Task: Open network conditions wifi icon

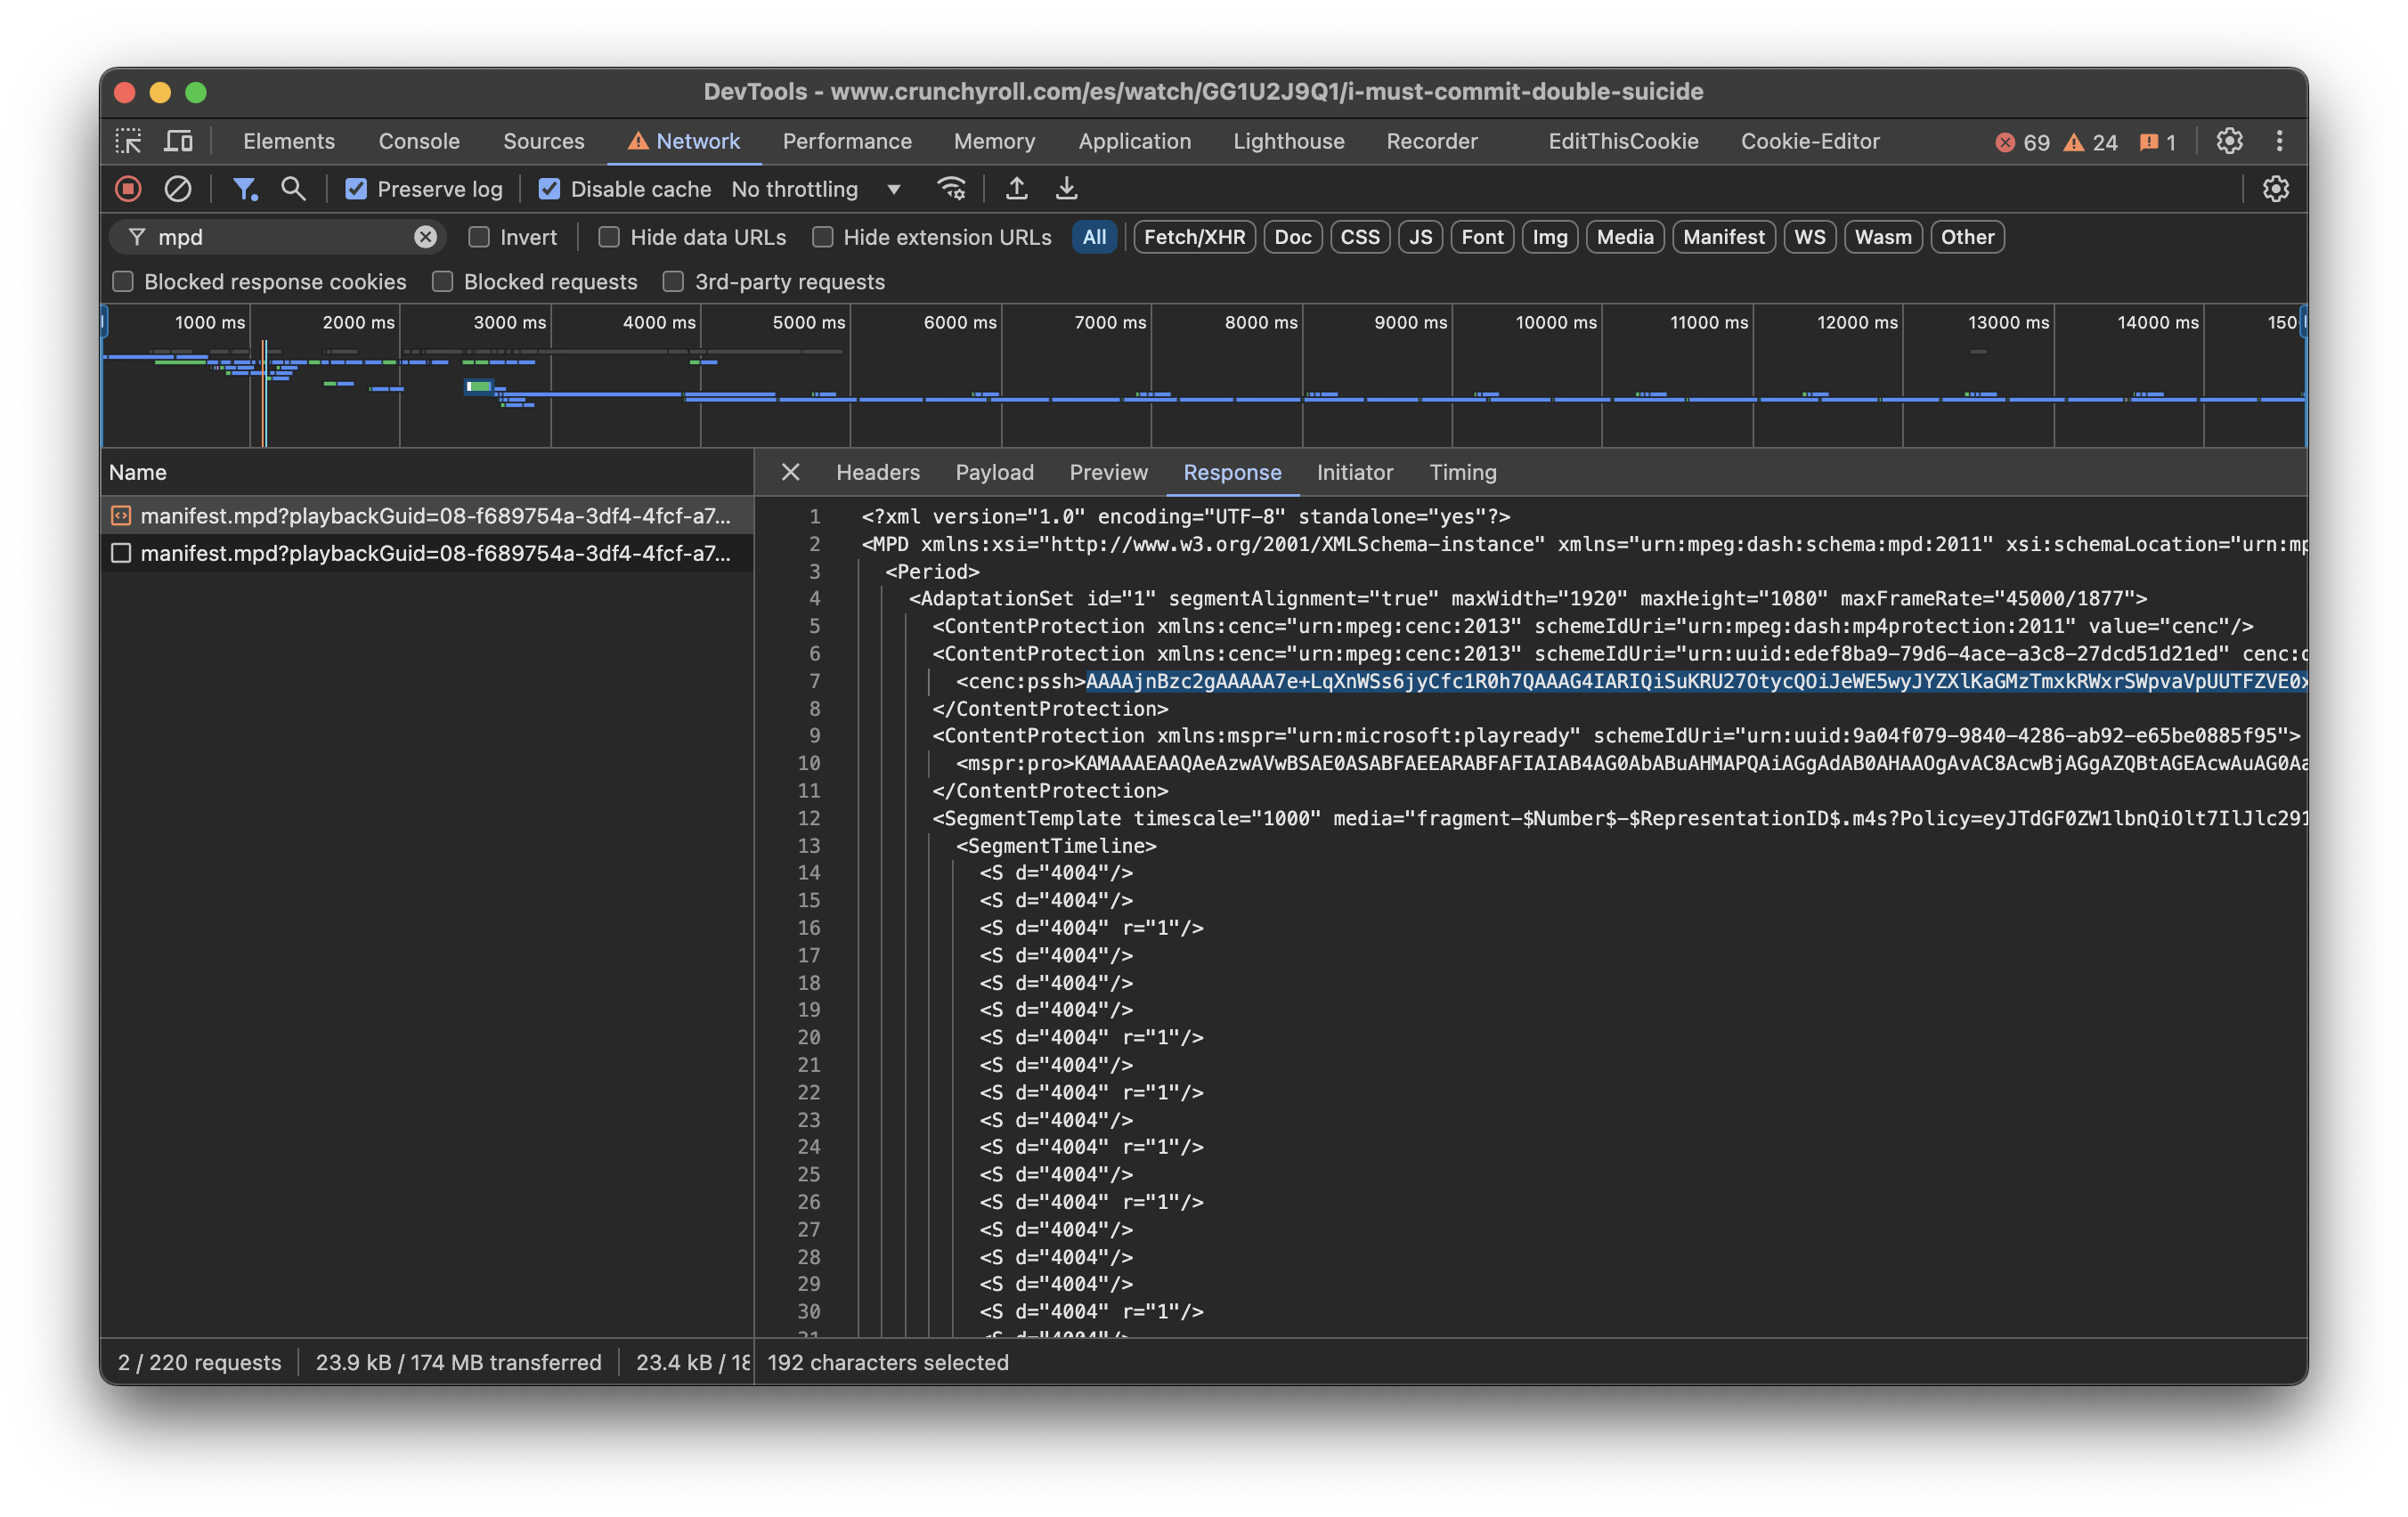Action: pos(951,189)
